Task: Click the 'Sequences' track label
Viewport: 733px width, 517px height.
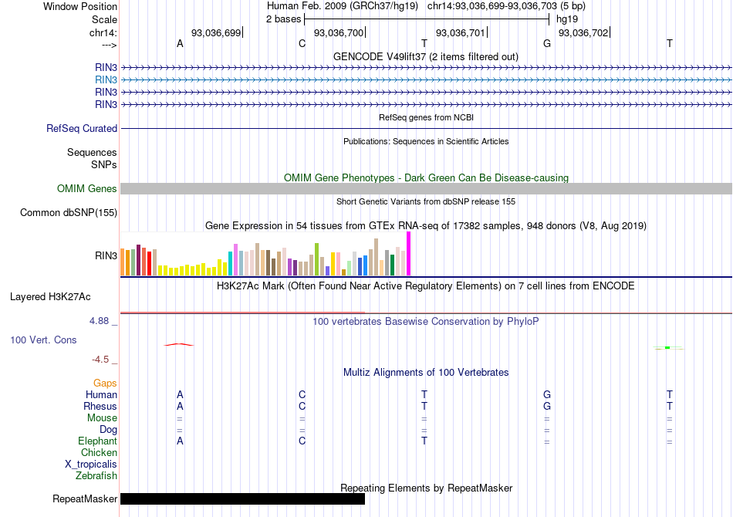Action: (92, 152)
